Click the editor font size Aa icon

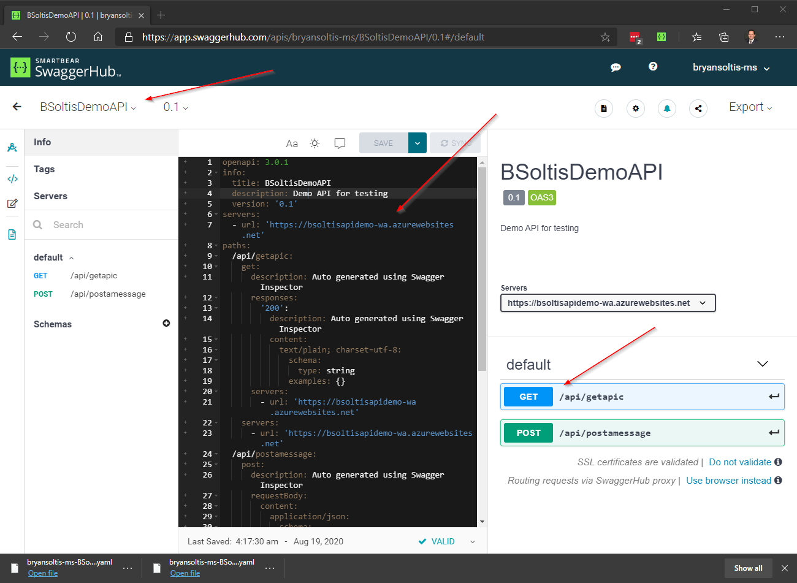tap(292, 143)
